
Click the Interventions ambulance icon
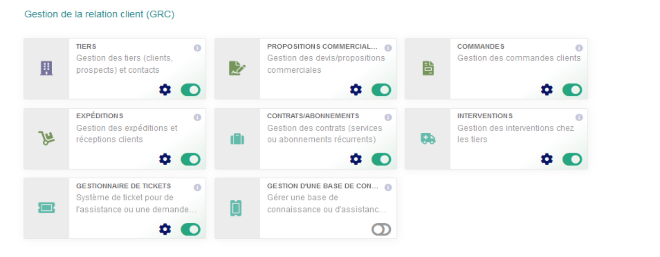(428, 139)
